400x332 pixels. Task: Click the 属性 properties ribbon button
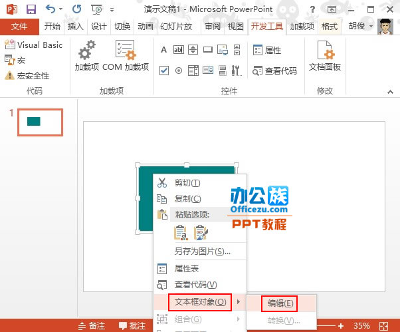[x=267, y=51]
